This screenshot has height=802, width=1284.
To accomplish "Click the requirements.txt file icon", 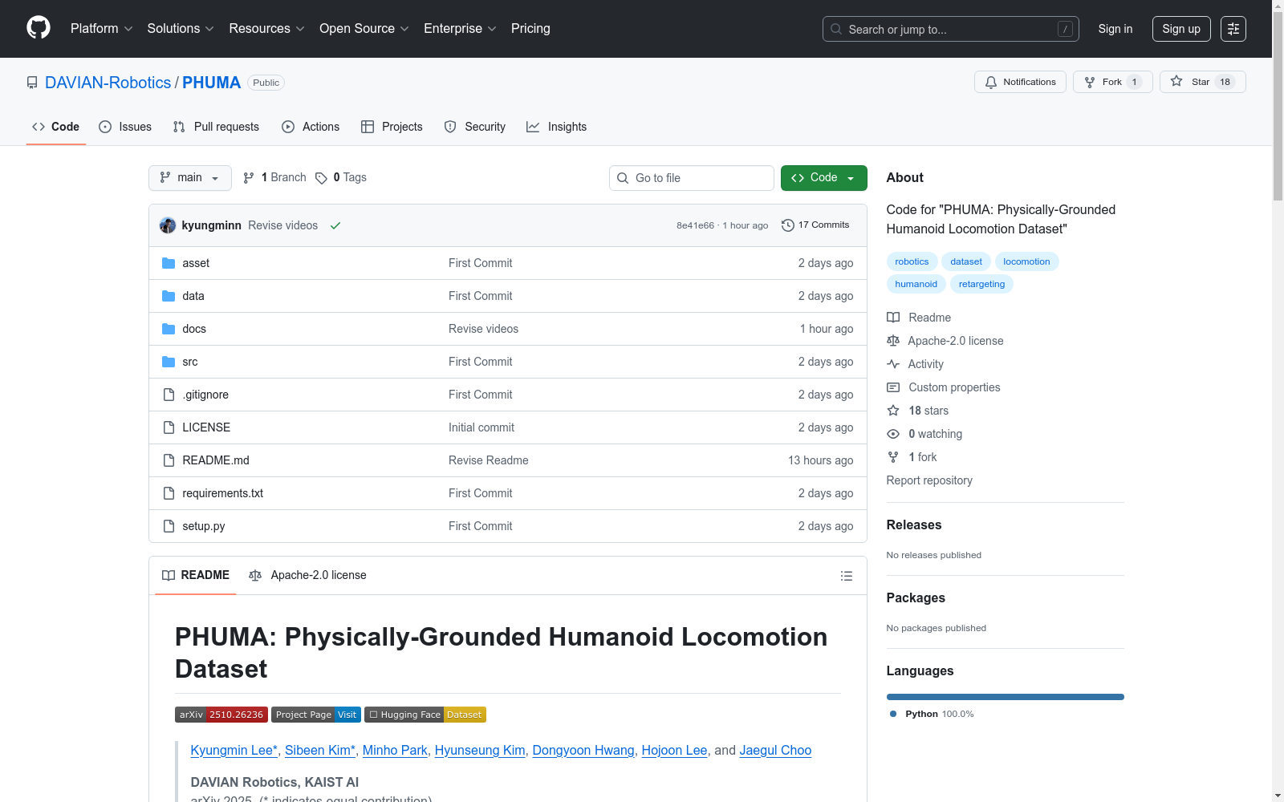I will tap(169, 493).
